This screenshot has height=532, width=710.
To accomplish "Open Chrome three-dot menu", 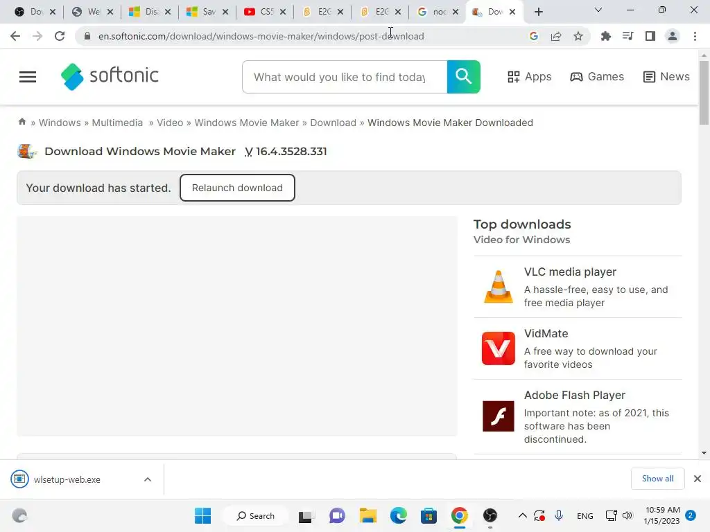I will [x=695, y=36].
